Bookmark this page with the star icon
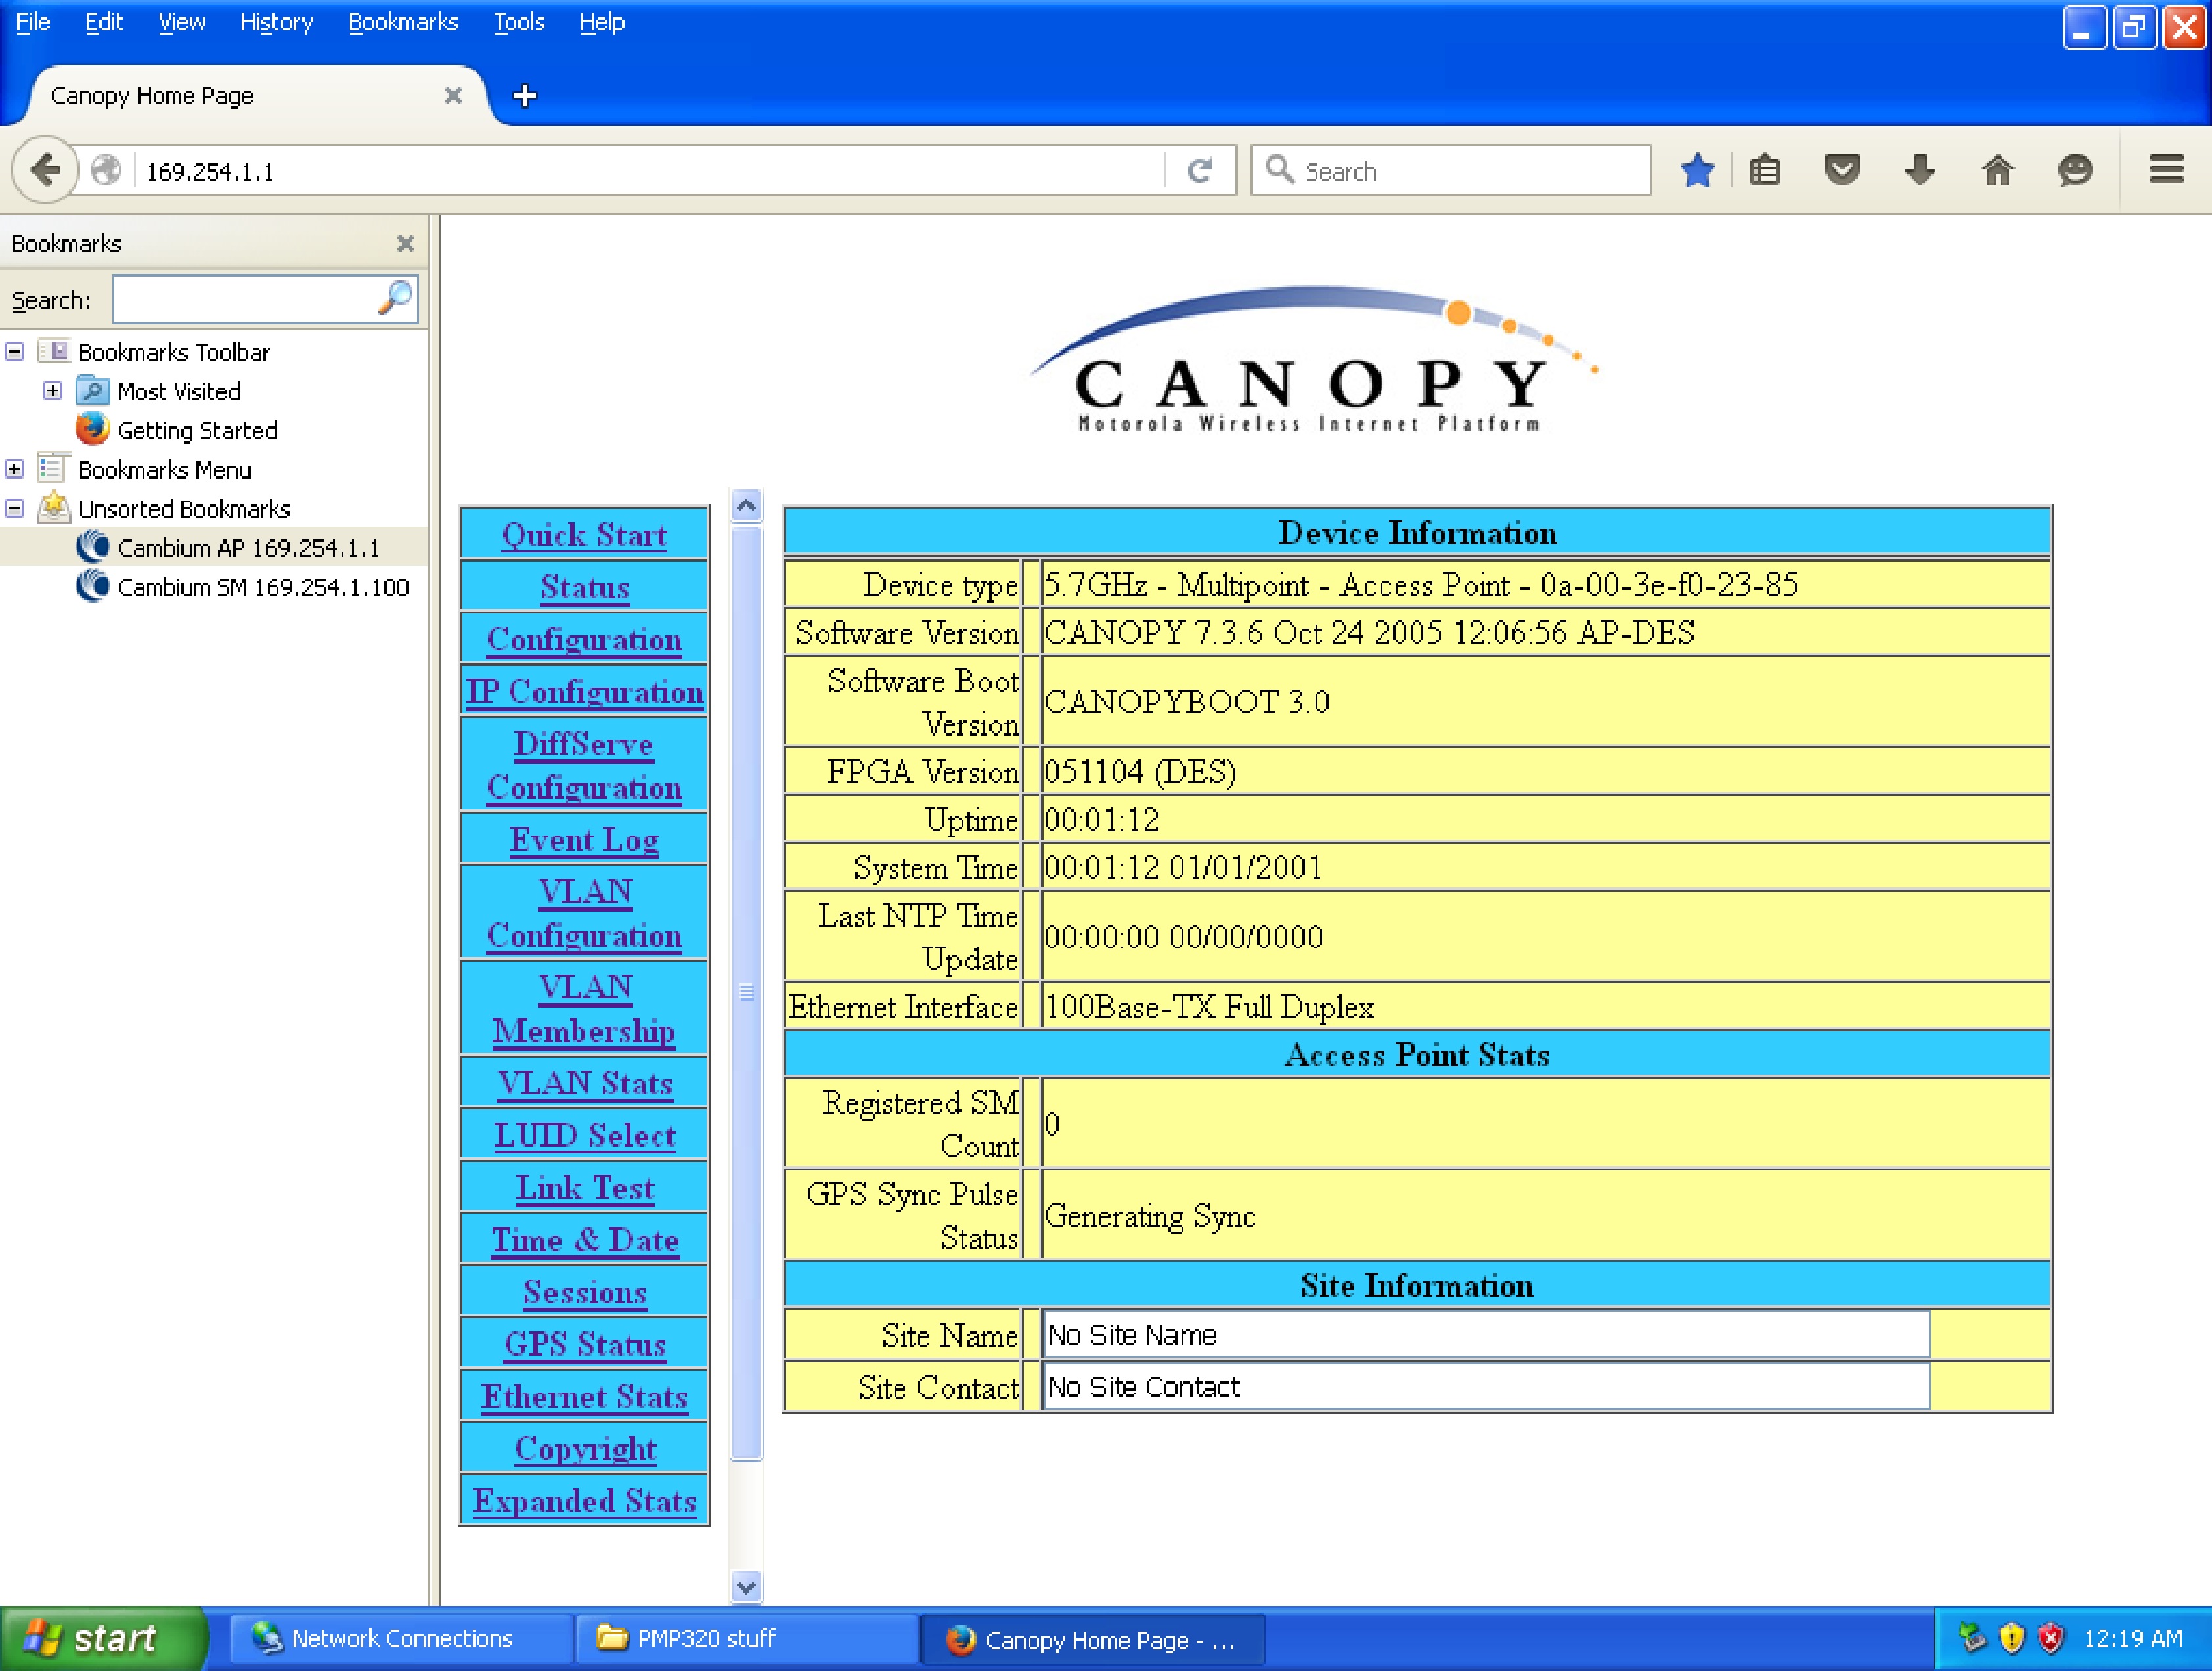Viewport: 2212px width, 1671px height. pos(1697,171)
